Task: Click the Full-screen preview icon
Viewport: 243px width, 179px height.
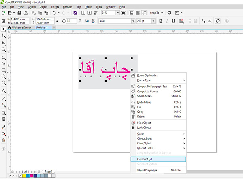Action: 124,13
